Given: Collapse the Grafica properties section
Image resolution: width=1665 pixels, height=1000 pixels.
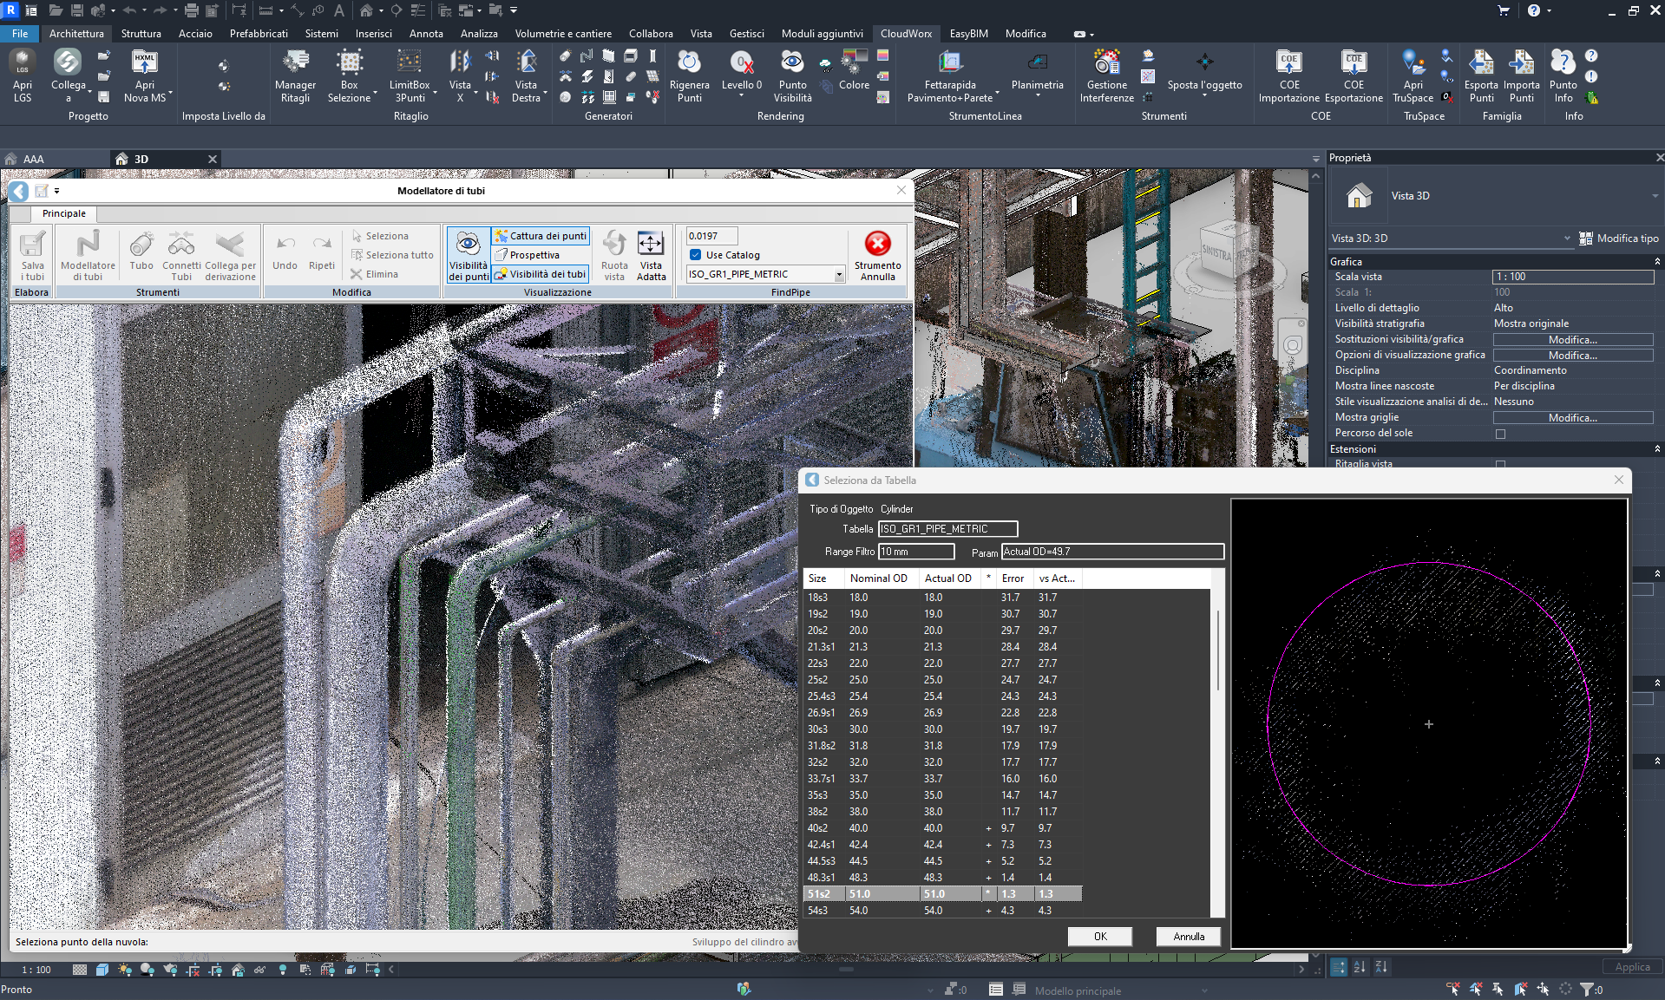Looking at the screenshot, I should pyautogui.click(x=1657, y=261).
